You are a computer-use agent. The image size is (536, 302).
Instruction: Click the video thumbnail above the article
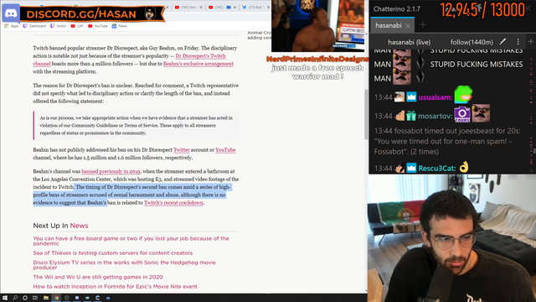click(317, 26)
